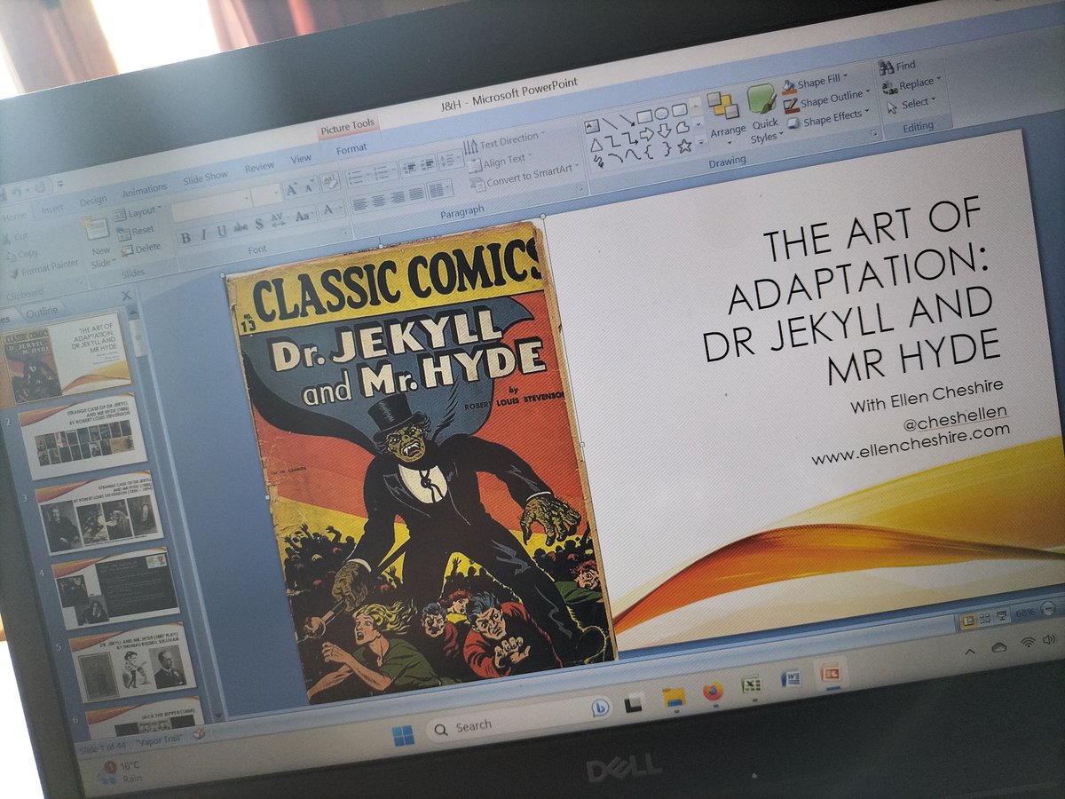1065x799 pixels.
Task: Click the Normal view icon
Action: (x=968, y=620)
